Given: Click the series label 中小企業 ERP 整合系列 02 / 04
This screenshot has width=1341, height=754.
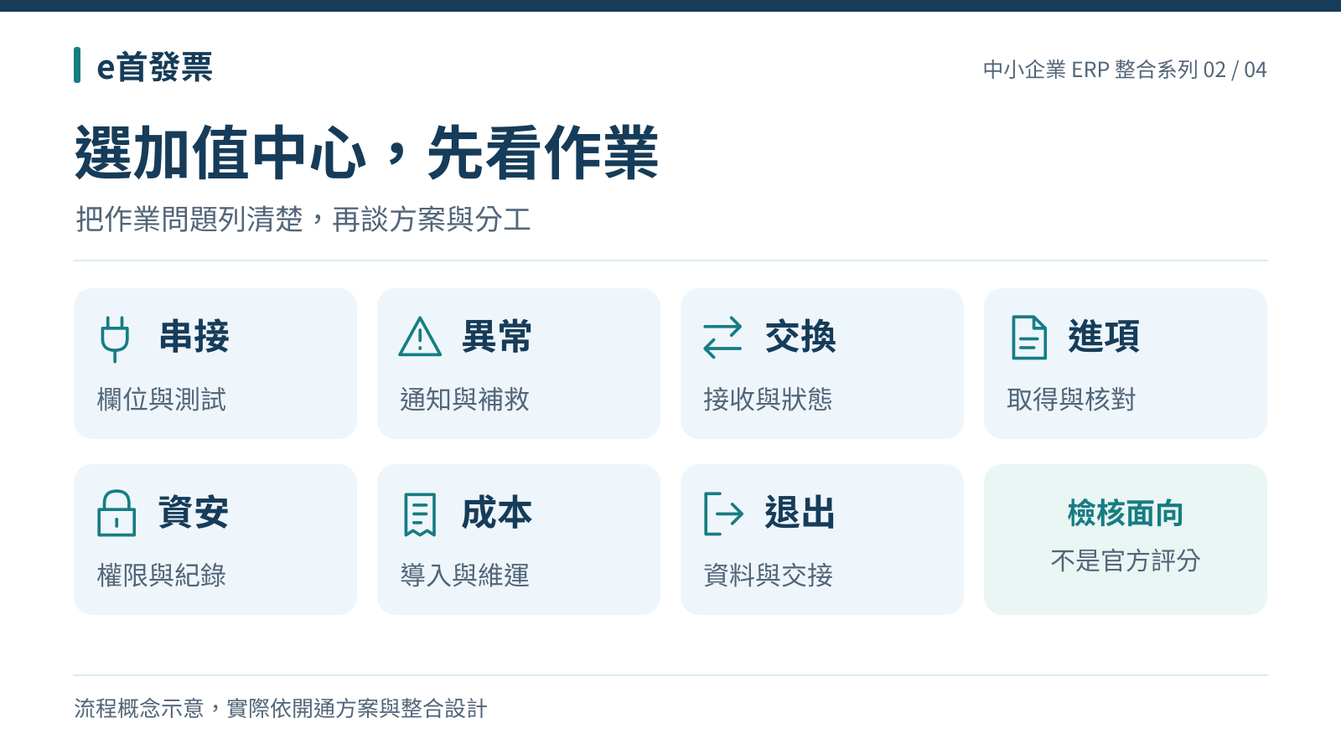Looking at the screenshot, I should (1125, 70).
